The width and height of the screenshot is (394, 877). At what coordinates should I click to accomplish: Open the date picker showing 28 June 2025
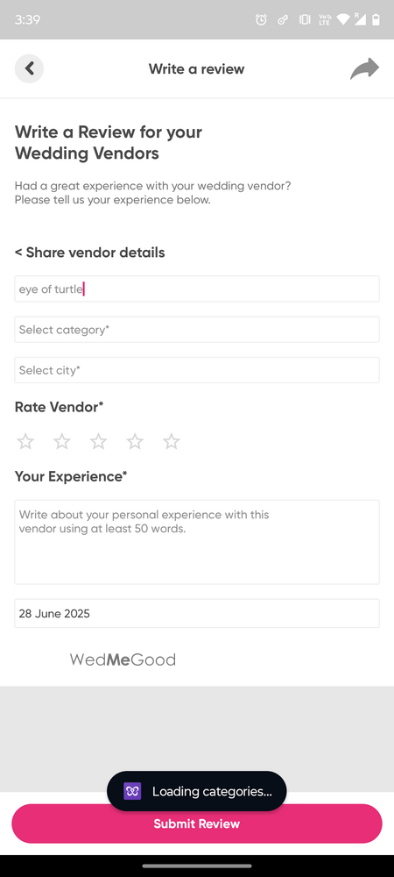[197, 614]
